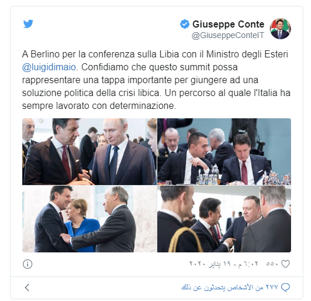Viewport: 311px width, 301px height.
Task: Open Giuseppe Conte's profile avatar
Action: 280,29
